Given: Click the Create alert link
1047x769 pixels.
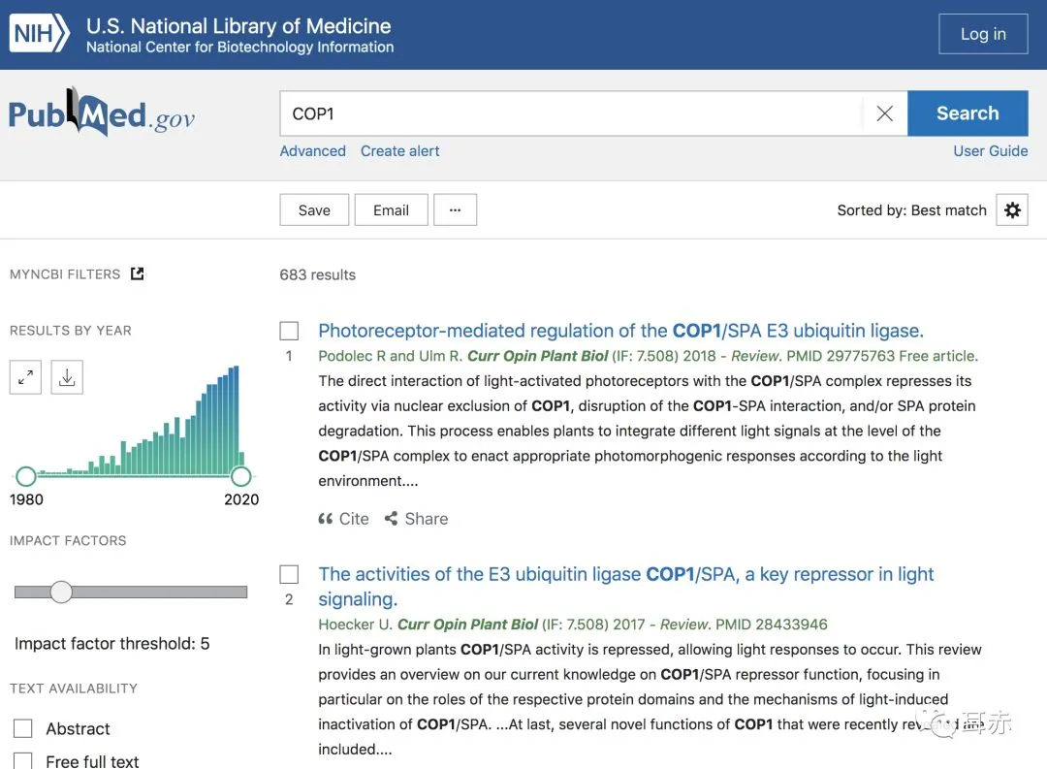Looking at the screenshot, I should click(399, 151).
